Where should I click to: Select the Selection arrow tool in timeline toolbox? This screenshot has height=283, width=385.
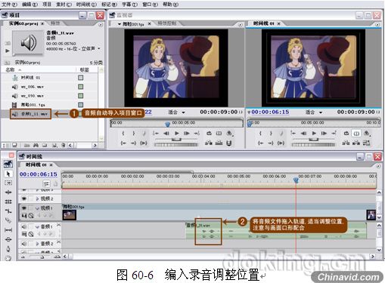8,174
